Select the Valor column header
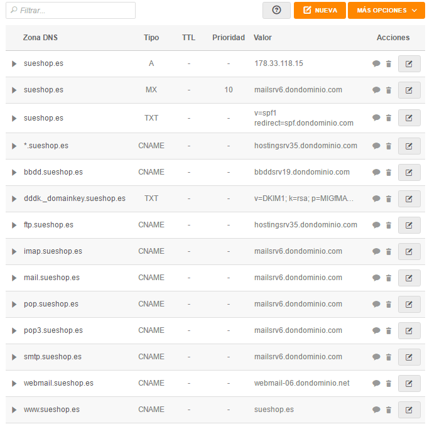Image resolution: width=427 pixels, height=429 pixels. coord(262,38)
